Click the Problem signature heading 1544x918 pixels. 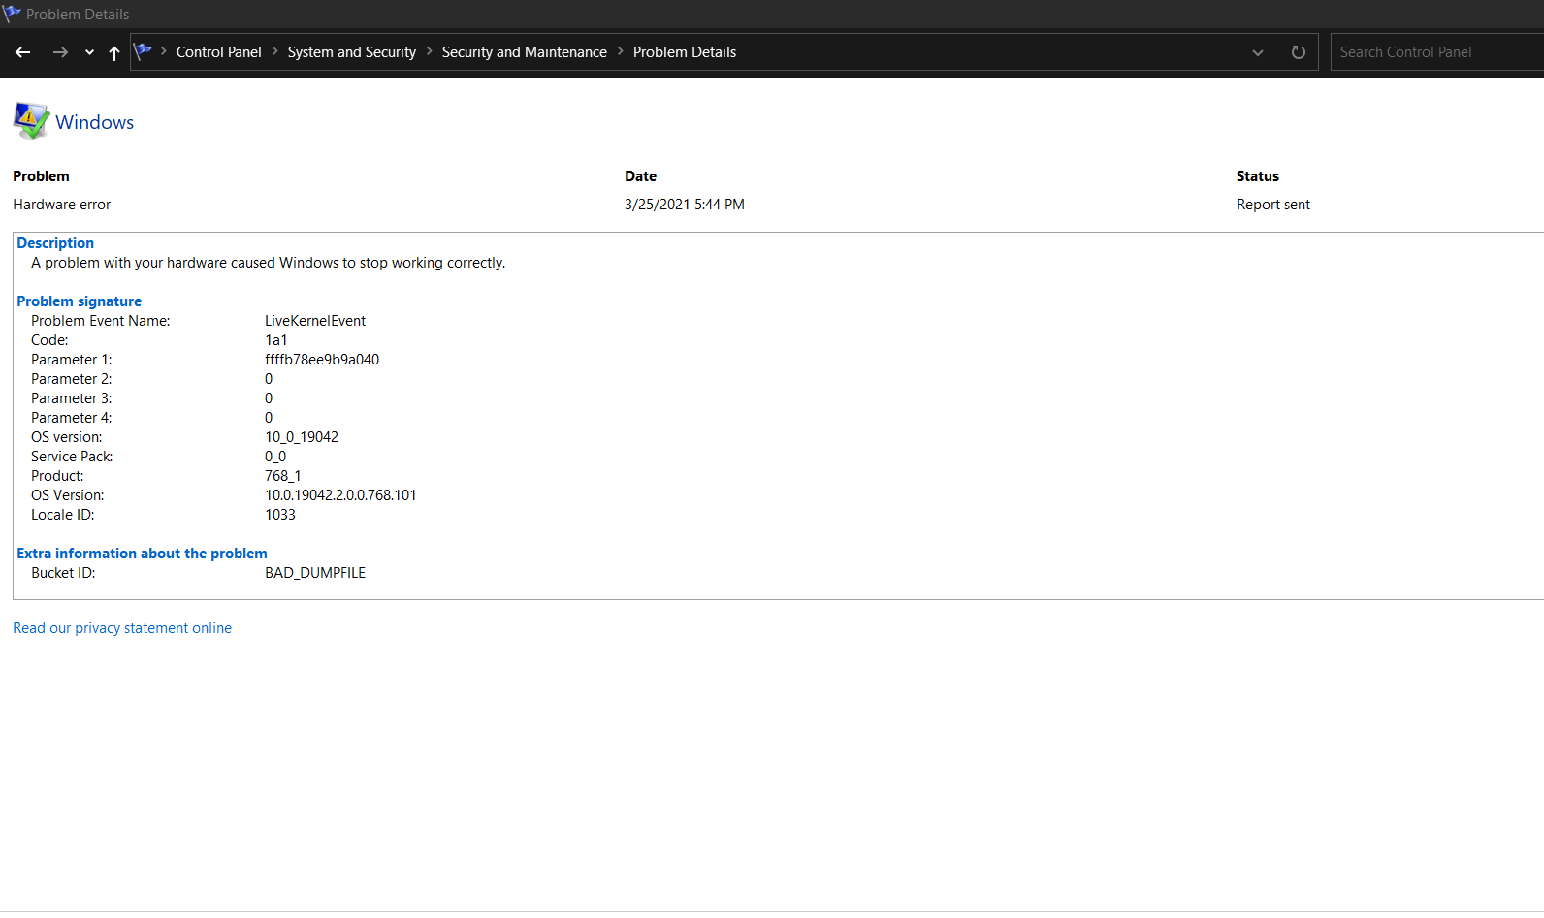tap(80, 301)
